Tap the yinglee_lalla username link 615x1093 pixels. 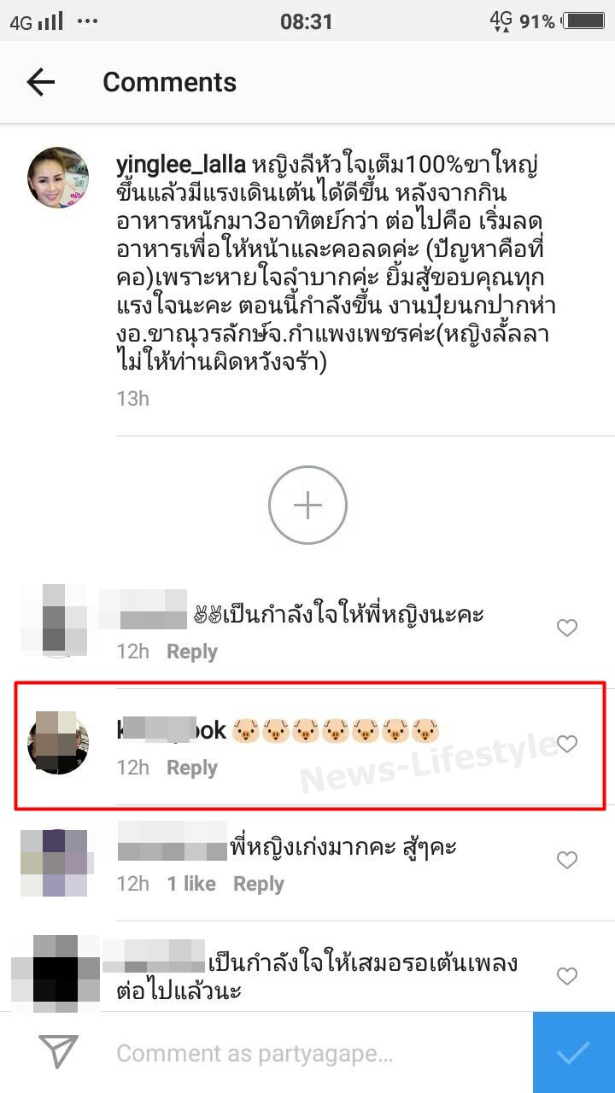point(181,165)
